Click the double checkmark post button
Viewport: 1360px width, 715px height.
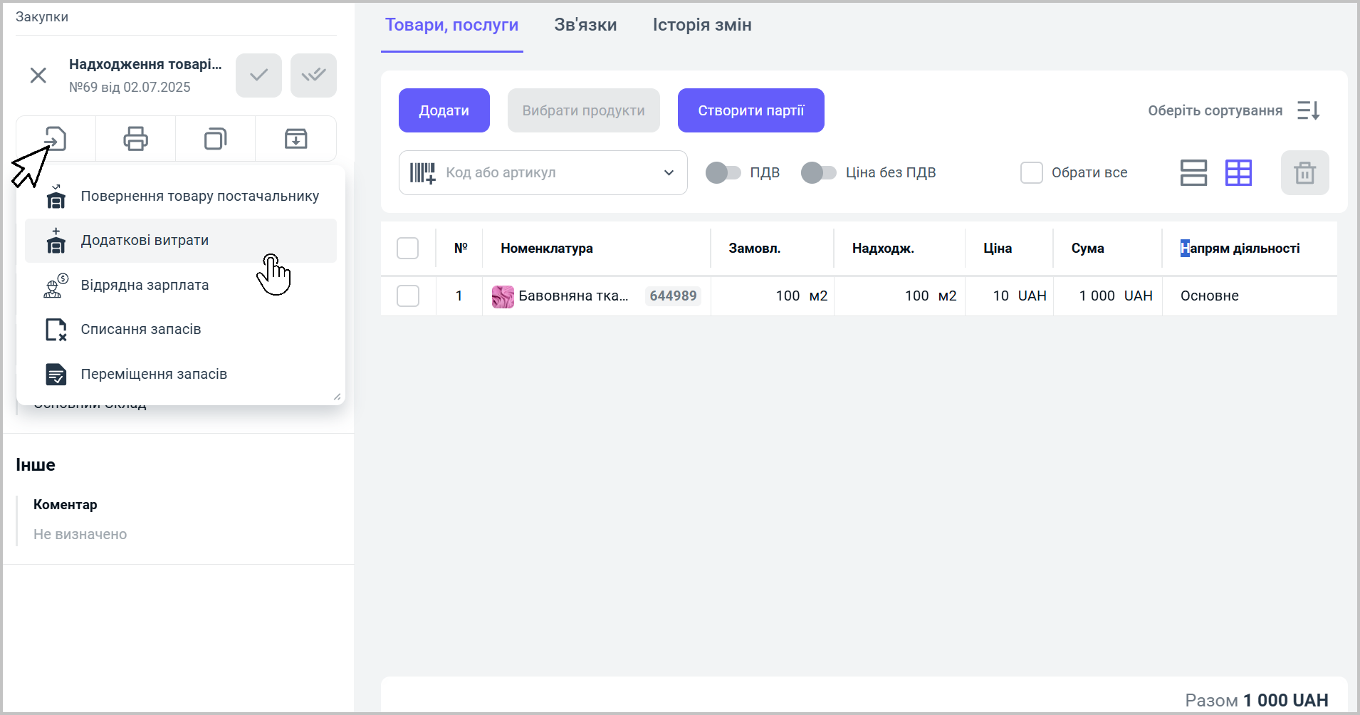tap(313, 75)
